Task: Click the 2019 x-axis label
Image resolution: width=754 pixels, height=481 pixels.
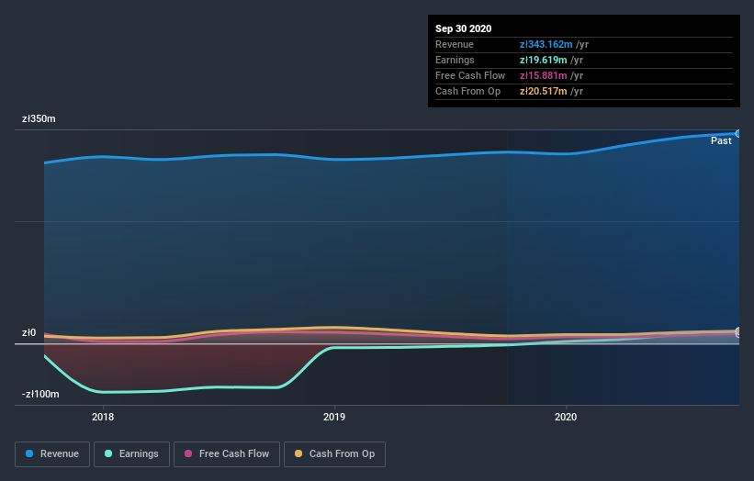Action: 334,417
